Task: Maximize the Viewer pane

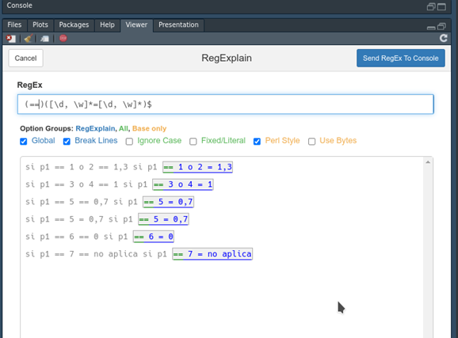Action: [441, 27]
